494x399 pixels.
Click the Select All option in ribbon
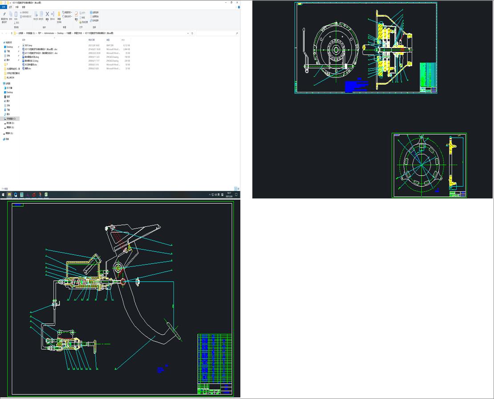click(95, 12)
